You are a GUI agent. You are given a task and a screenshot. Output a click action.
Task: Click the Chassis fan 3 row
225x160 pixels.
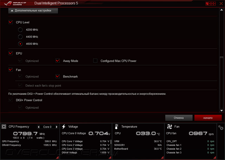[190, 153]
